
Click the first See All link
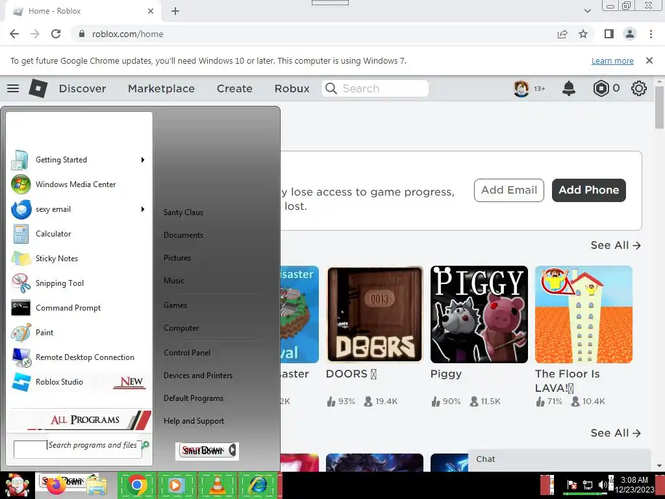coord(616,245)
